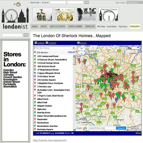Viewport: 143px width, 143px height.
Task: Select Covent Garden in Stores list
Action: [13, 77]
